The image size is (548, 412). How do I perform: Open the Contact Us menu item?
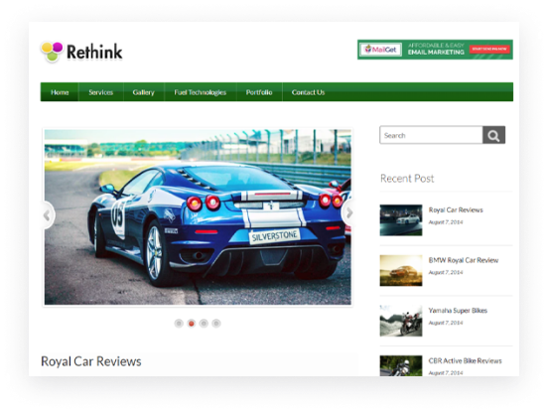coord(308,92)
